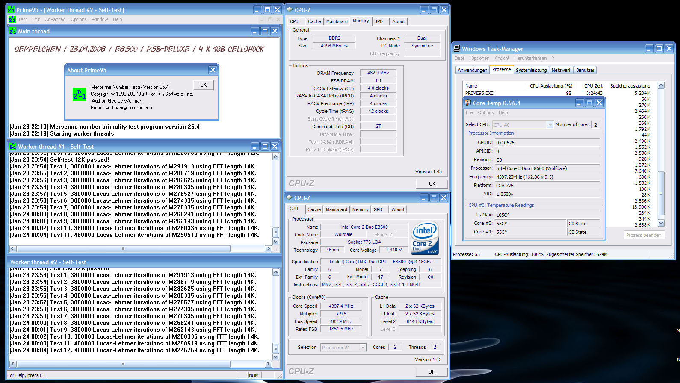The height and width of the screenshot is (383, 680).
Task: Click the Core #0 temperature field
Action: pos(530,223)
